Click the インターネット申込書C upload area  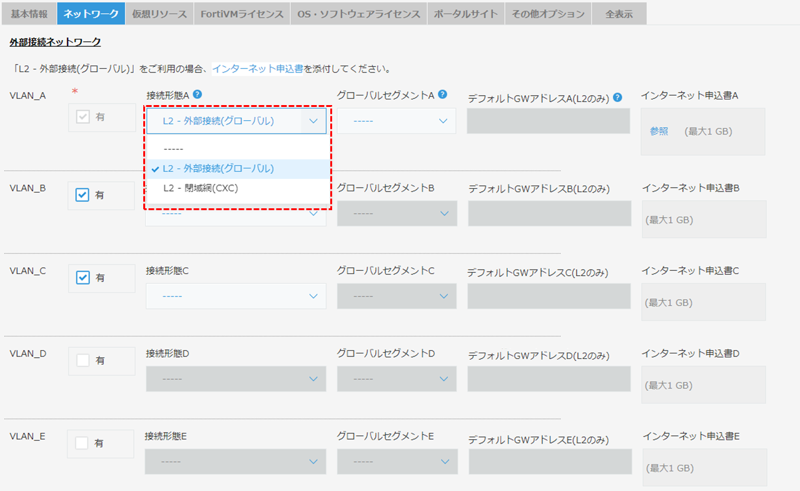(704, 302)
